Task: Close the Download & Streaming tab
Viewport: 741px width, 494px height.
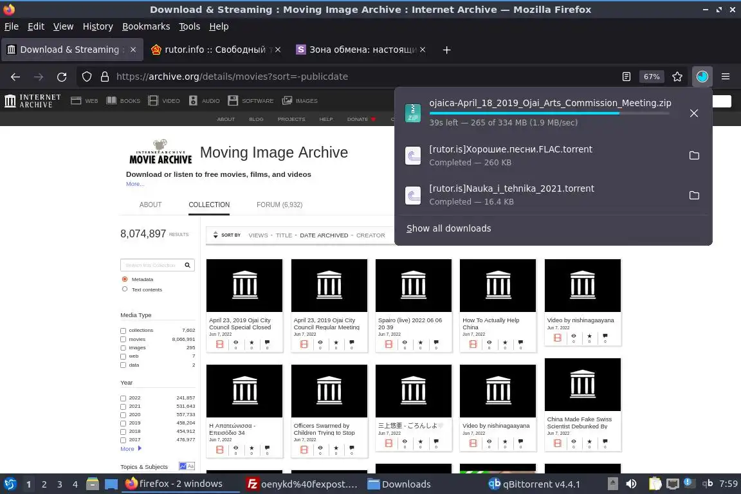Action: 133,50
